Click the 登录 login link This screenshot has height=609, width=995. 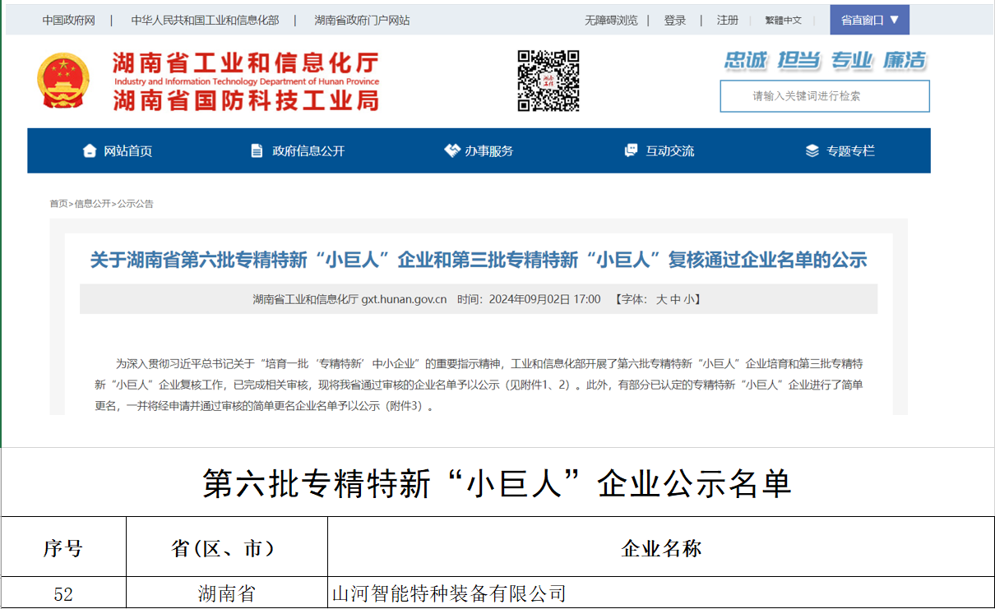click(674, 19)
